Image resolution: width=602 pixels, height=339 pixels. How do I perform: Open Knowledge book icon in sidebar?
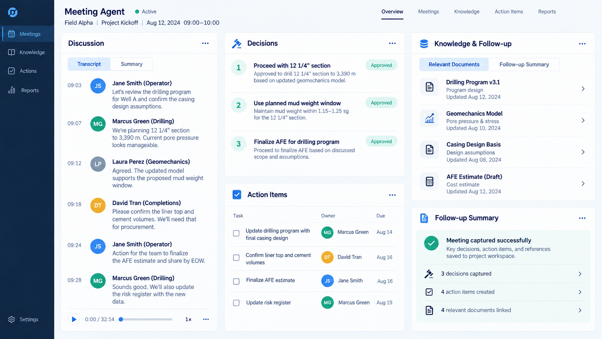tap(12, 52)
